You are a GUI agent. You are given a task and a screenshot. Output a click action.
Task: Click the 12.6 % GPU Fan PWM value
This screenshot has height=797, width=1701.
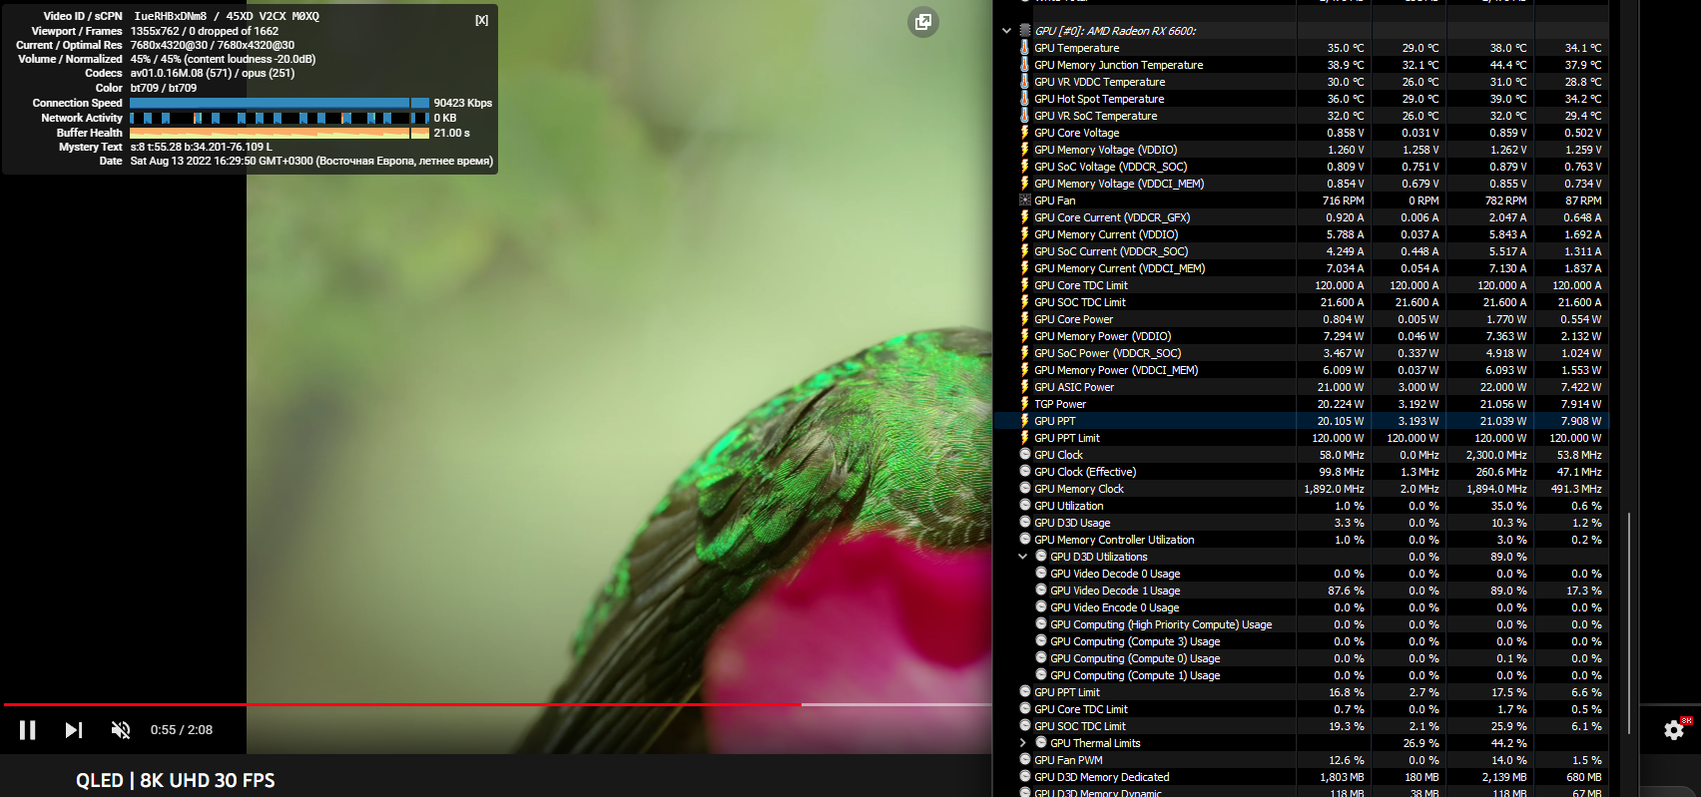(1346, 760)
